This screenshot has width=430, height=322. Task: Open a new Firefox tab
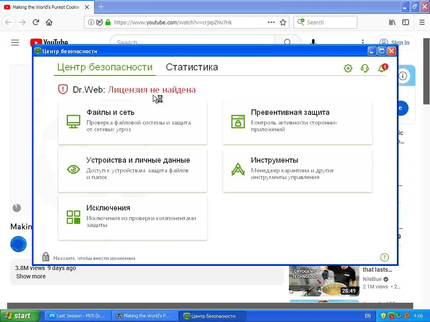(101, 7)
